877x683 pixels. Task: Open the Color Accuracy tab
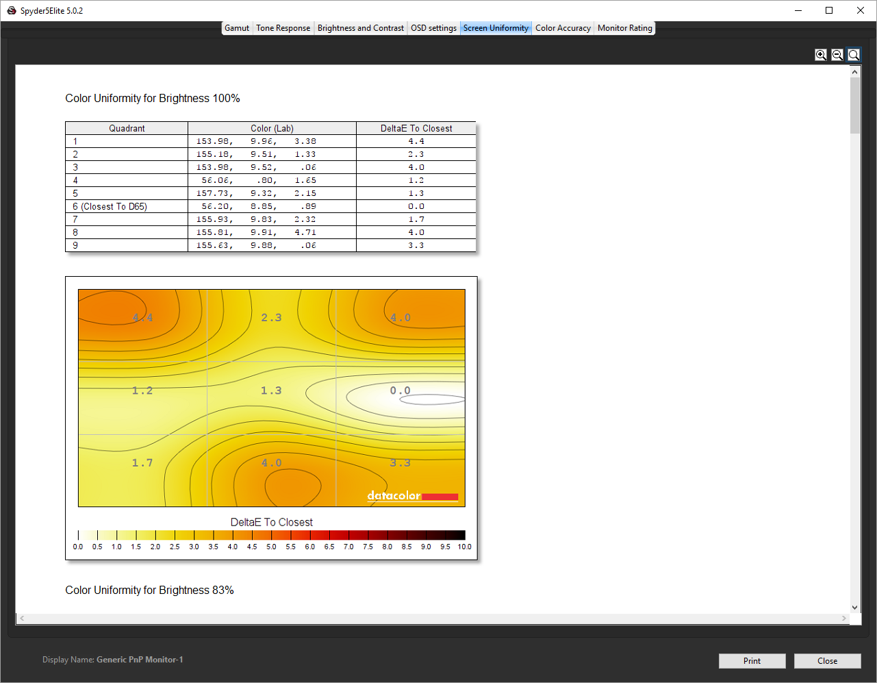(x=563, y=28)
